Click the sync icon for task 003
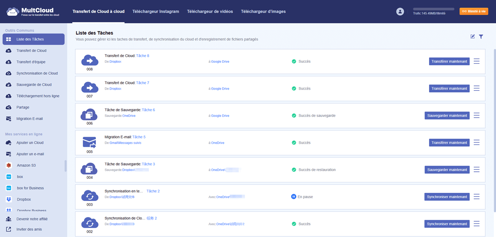The width and height of the screenshot is (496, 237). (x=90, y=196)
